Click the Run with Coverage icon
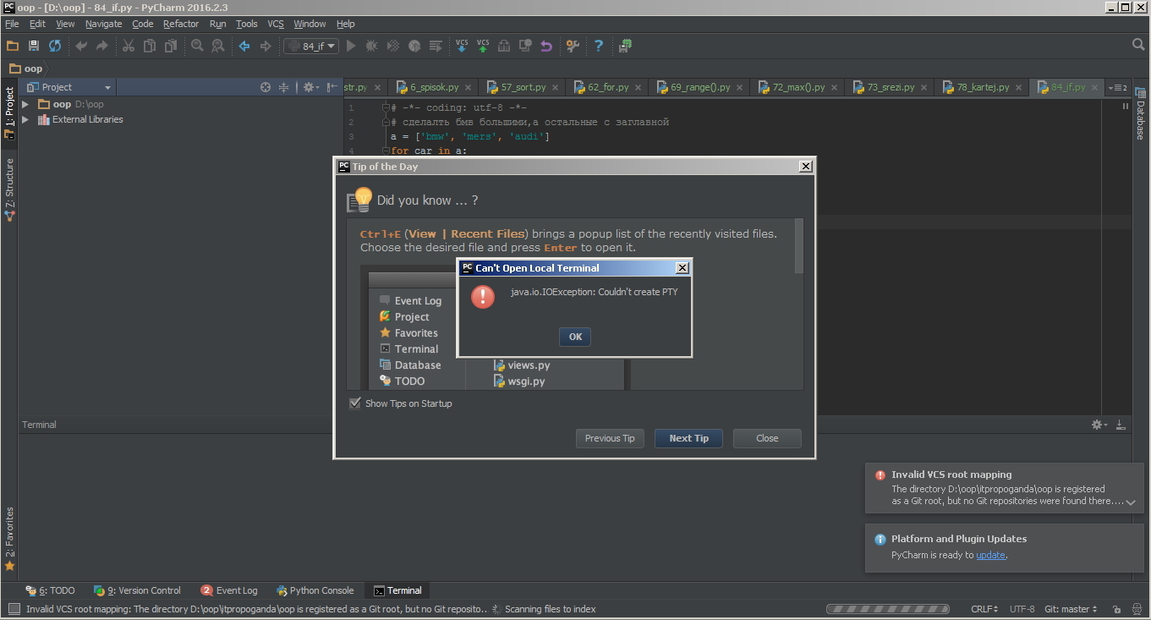 [x=393, y=46]
